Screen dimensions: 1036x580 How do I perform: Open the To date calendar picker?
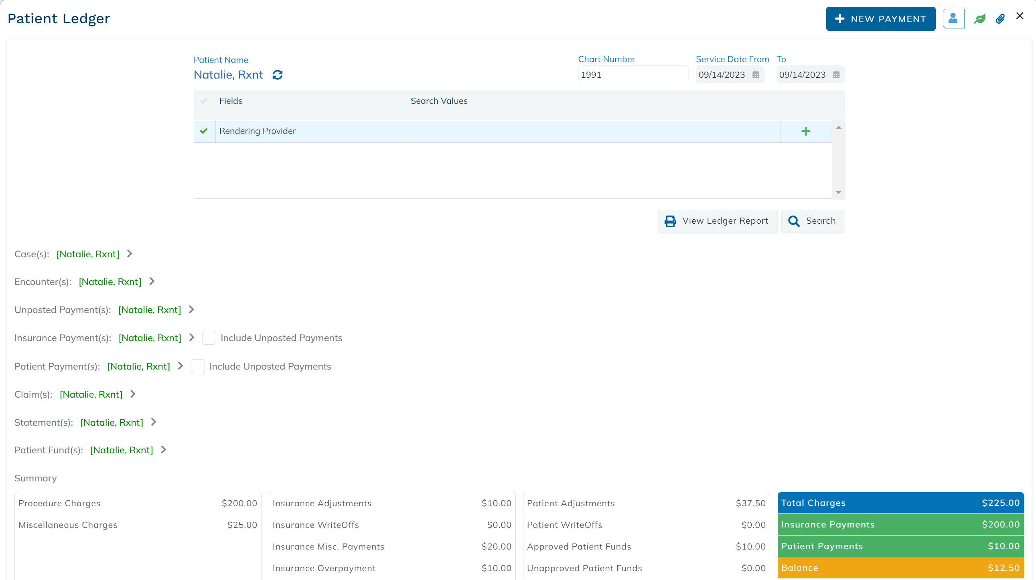(837, 74)
